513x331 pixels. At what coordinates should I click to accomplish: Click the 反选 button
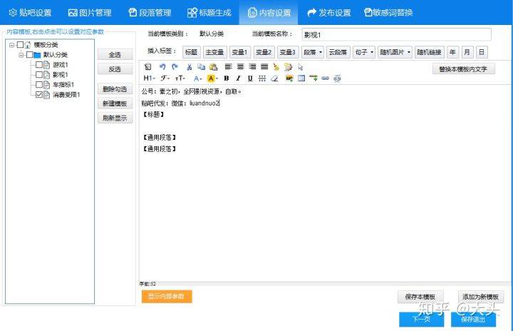coord(115,69)
